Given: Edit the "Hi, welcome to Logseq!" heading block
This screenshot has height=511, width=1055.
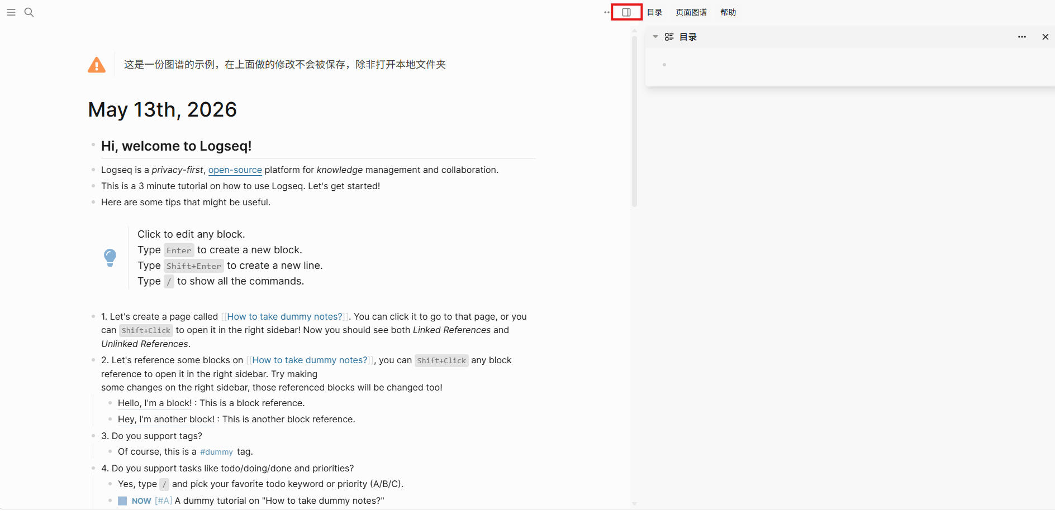Looking at the screenshot, I should click(x=177, y=146).
